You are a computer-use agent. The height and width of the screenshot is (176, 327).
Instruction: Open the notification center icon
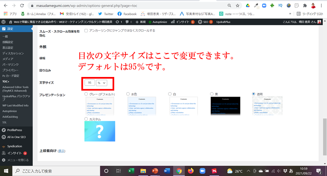pos(319,171)
